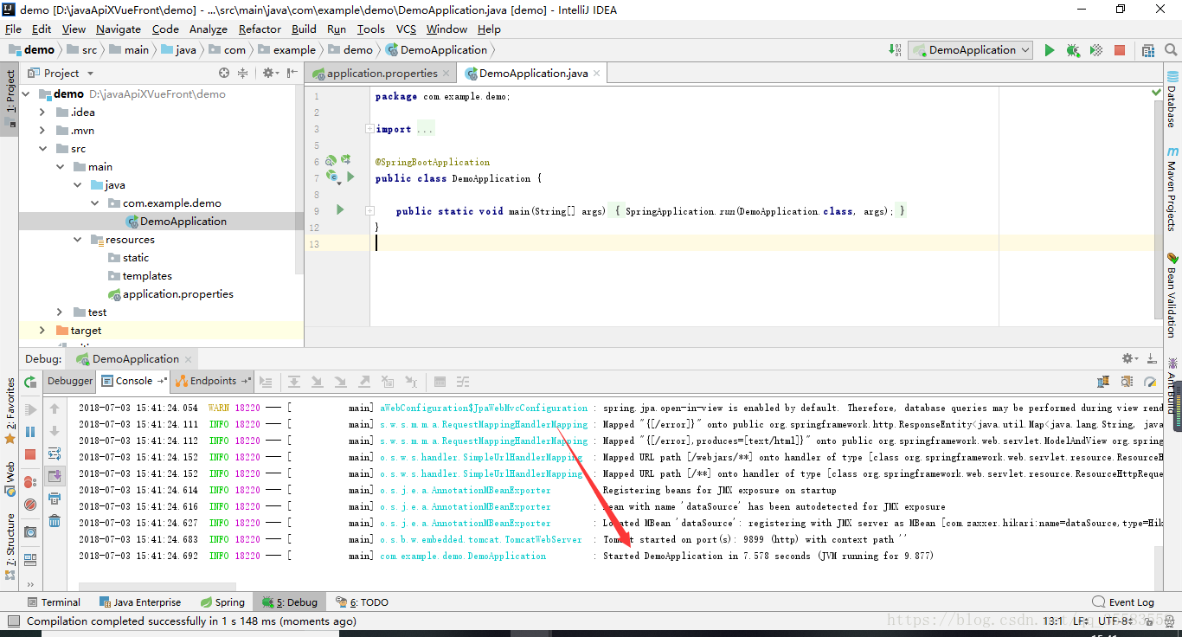Toggle Soft-Wrap in the console sidebar
1182x637 pixels.
coord(55,454)
